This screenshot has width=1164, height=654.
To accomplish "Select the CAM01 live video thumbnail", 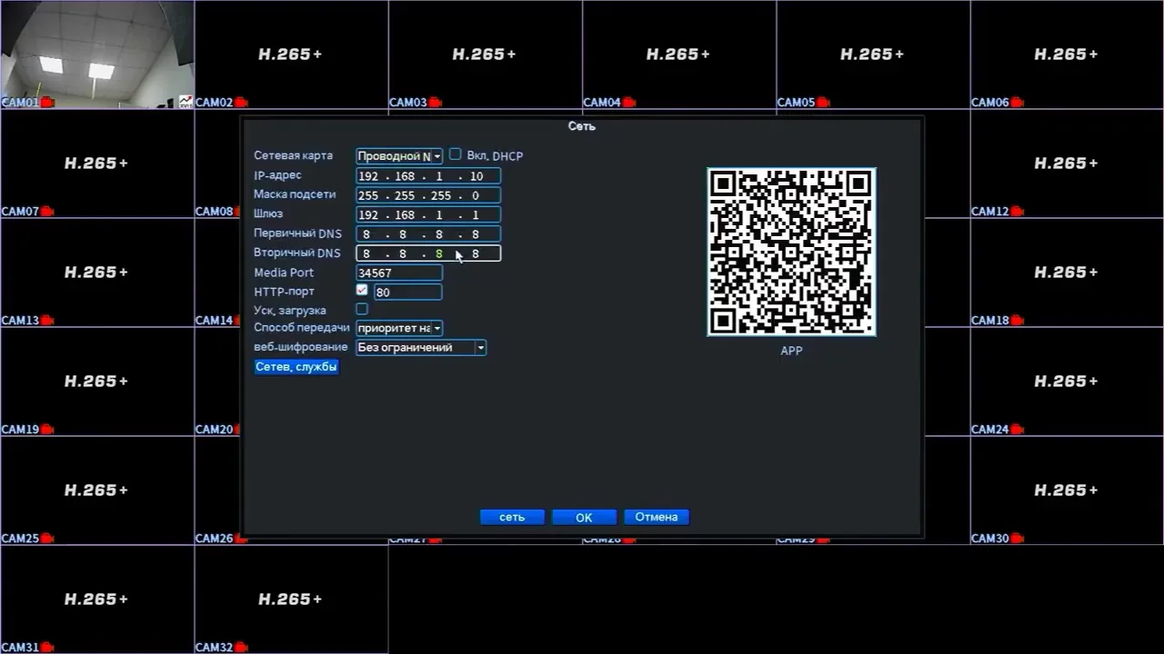I will click(97, 54).
